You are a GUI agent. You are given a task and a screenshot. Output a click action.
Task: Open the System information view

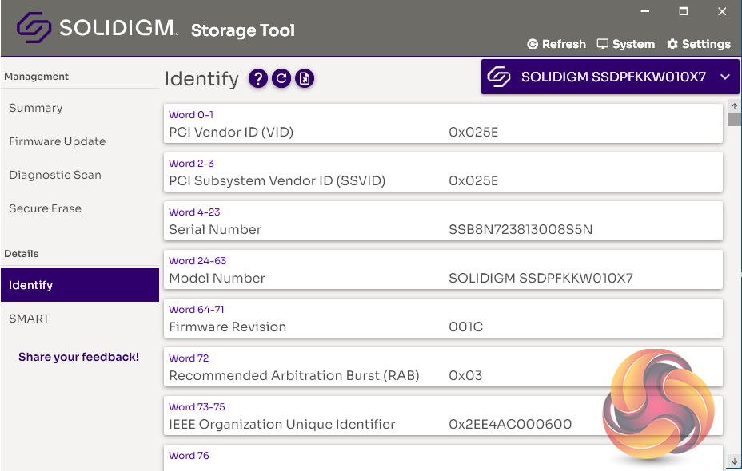625,44
